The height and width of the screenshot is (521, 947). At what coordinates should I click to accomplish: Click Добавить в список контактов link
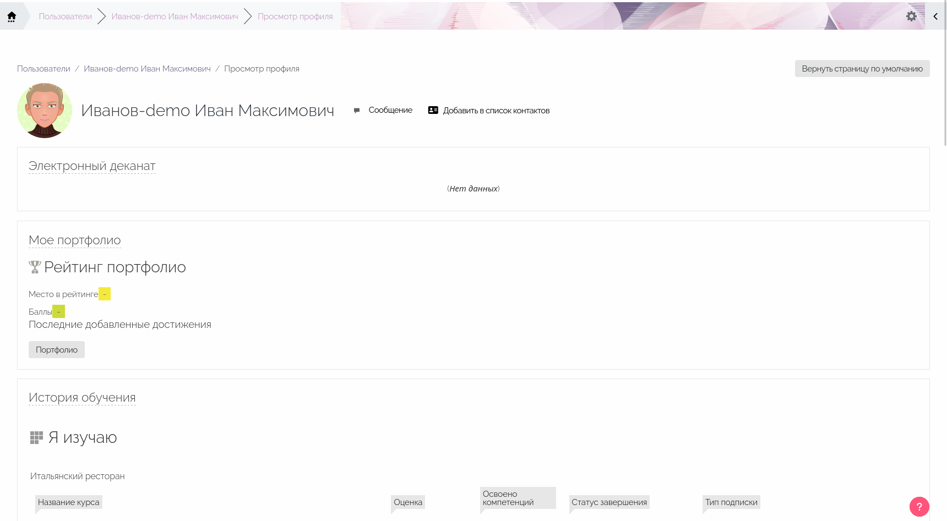(496, 111)
